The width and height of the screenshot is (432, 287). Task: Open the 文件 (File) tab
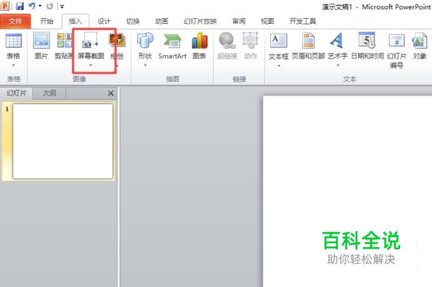pos(16,21)
